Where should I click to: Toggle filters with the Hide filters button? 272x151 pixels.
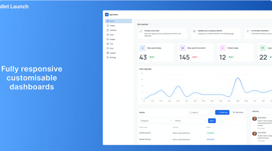[238, 112]
